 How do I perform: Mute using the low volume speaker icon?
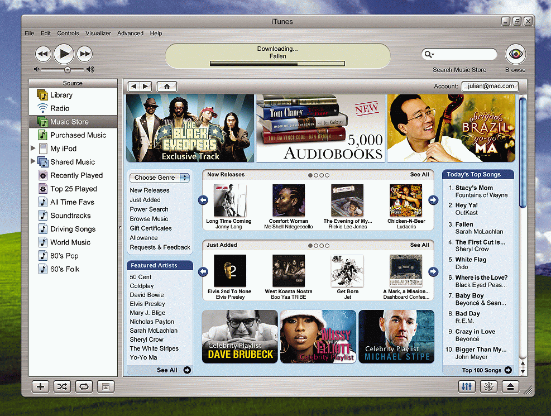(36, 69)
